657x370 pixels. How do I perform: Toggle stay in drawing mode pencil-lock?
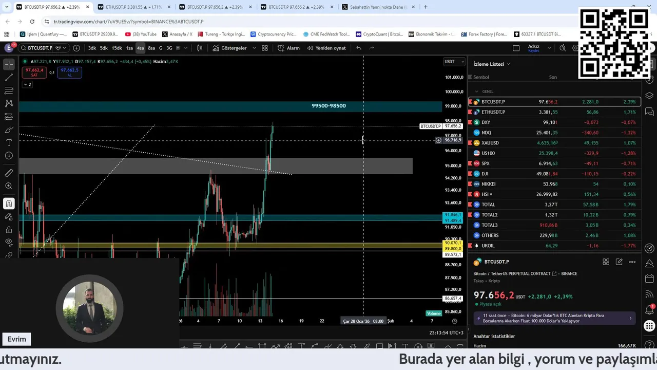[9, 216]
